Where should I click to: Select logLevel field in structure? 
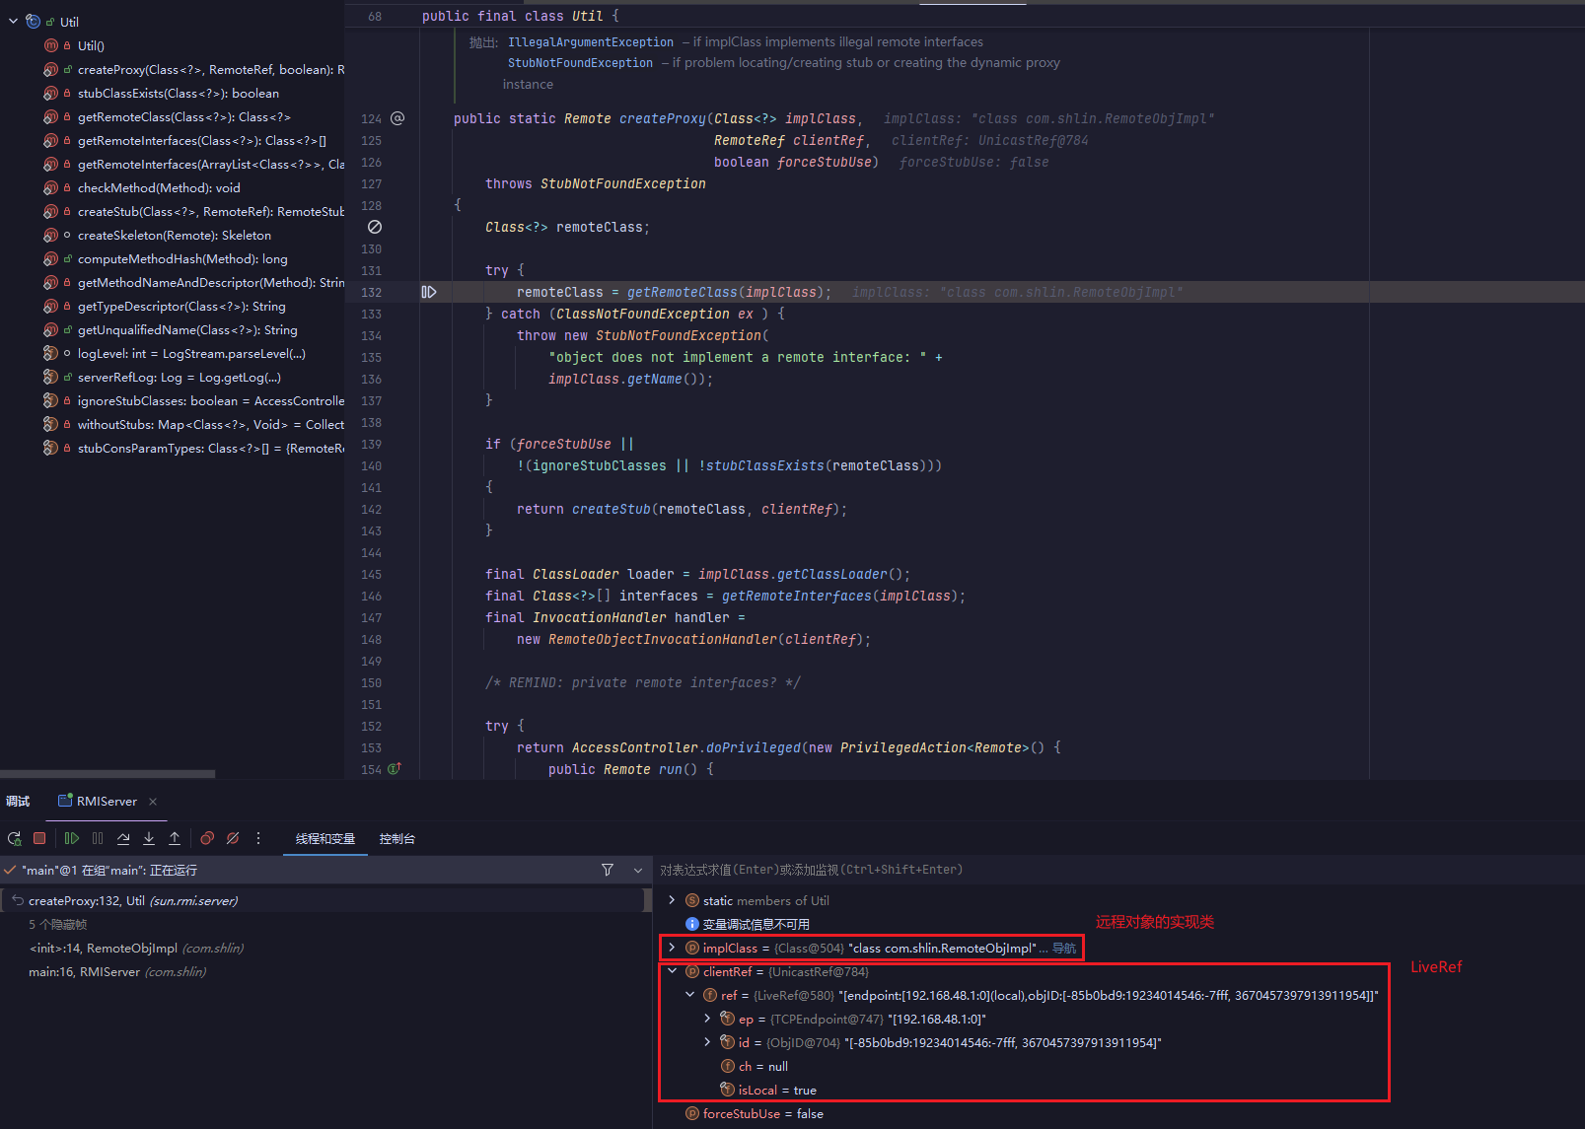[x=191, y=353]
